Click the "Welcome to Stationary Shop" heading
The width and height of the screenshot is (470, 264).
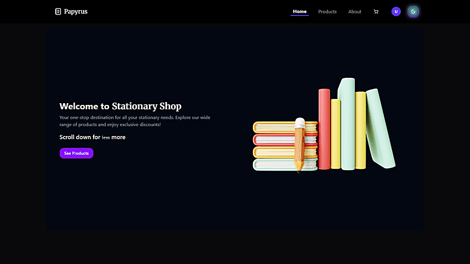click(x=120, y=106)
